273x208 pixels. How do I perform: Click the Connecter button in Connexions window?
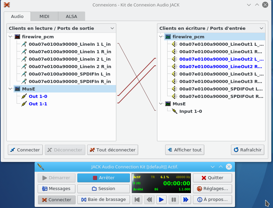tap(25, 150)
